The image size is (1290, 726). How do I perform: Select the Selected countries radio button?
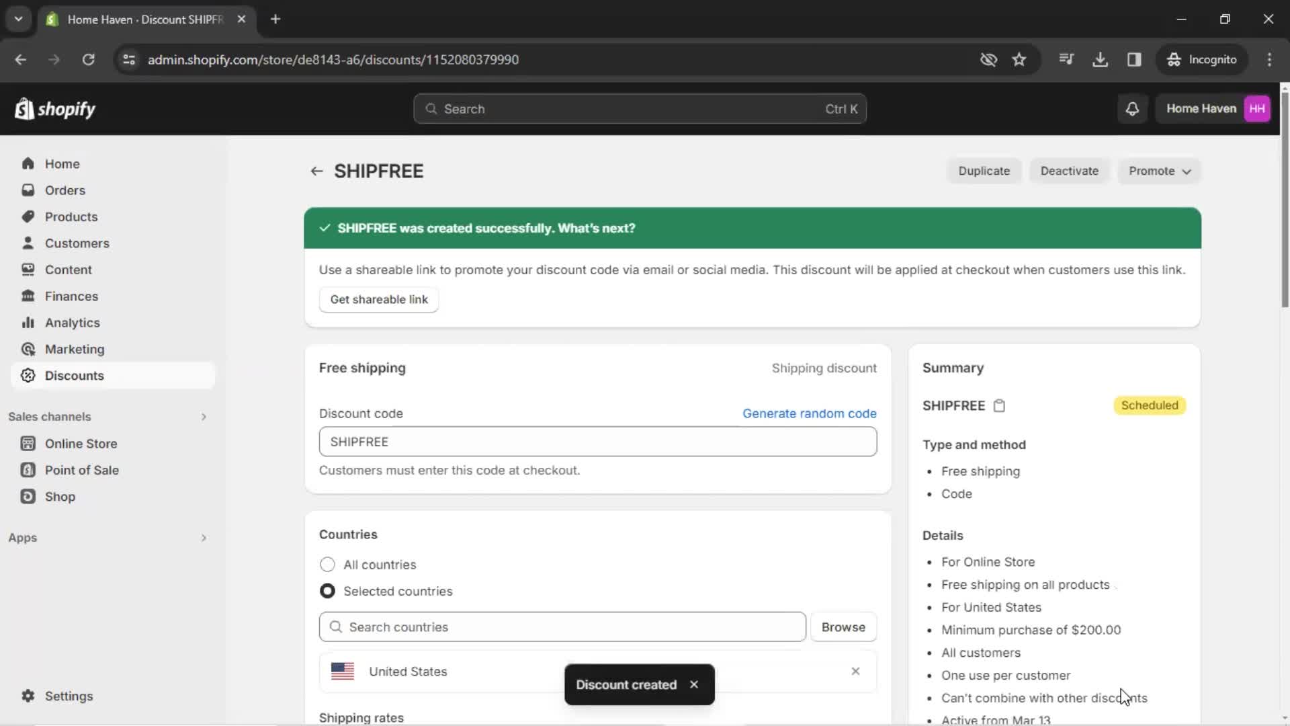coord(328,592)
